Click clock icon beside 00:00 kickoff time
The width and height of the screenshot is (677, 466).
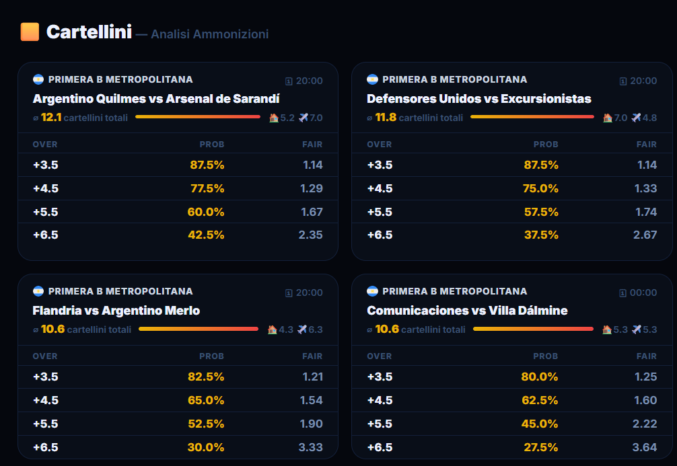click(622, 293)
